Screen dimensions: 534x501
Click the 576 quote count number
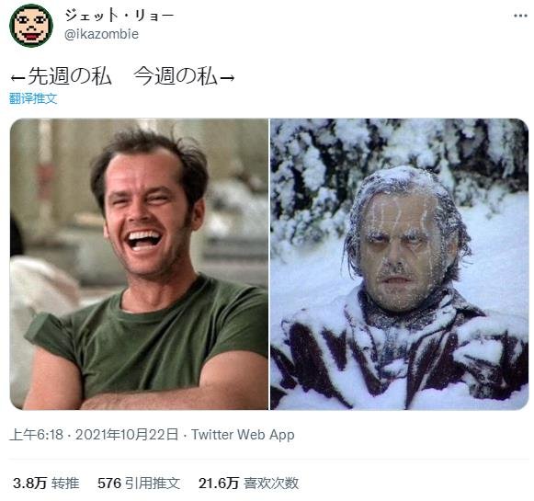point(109,483)
